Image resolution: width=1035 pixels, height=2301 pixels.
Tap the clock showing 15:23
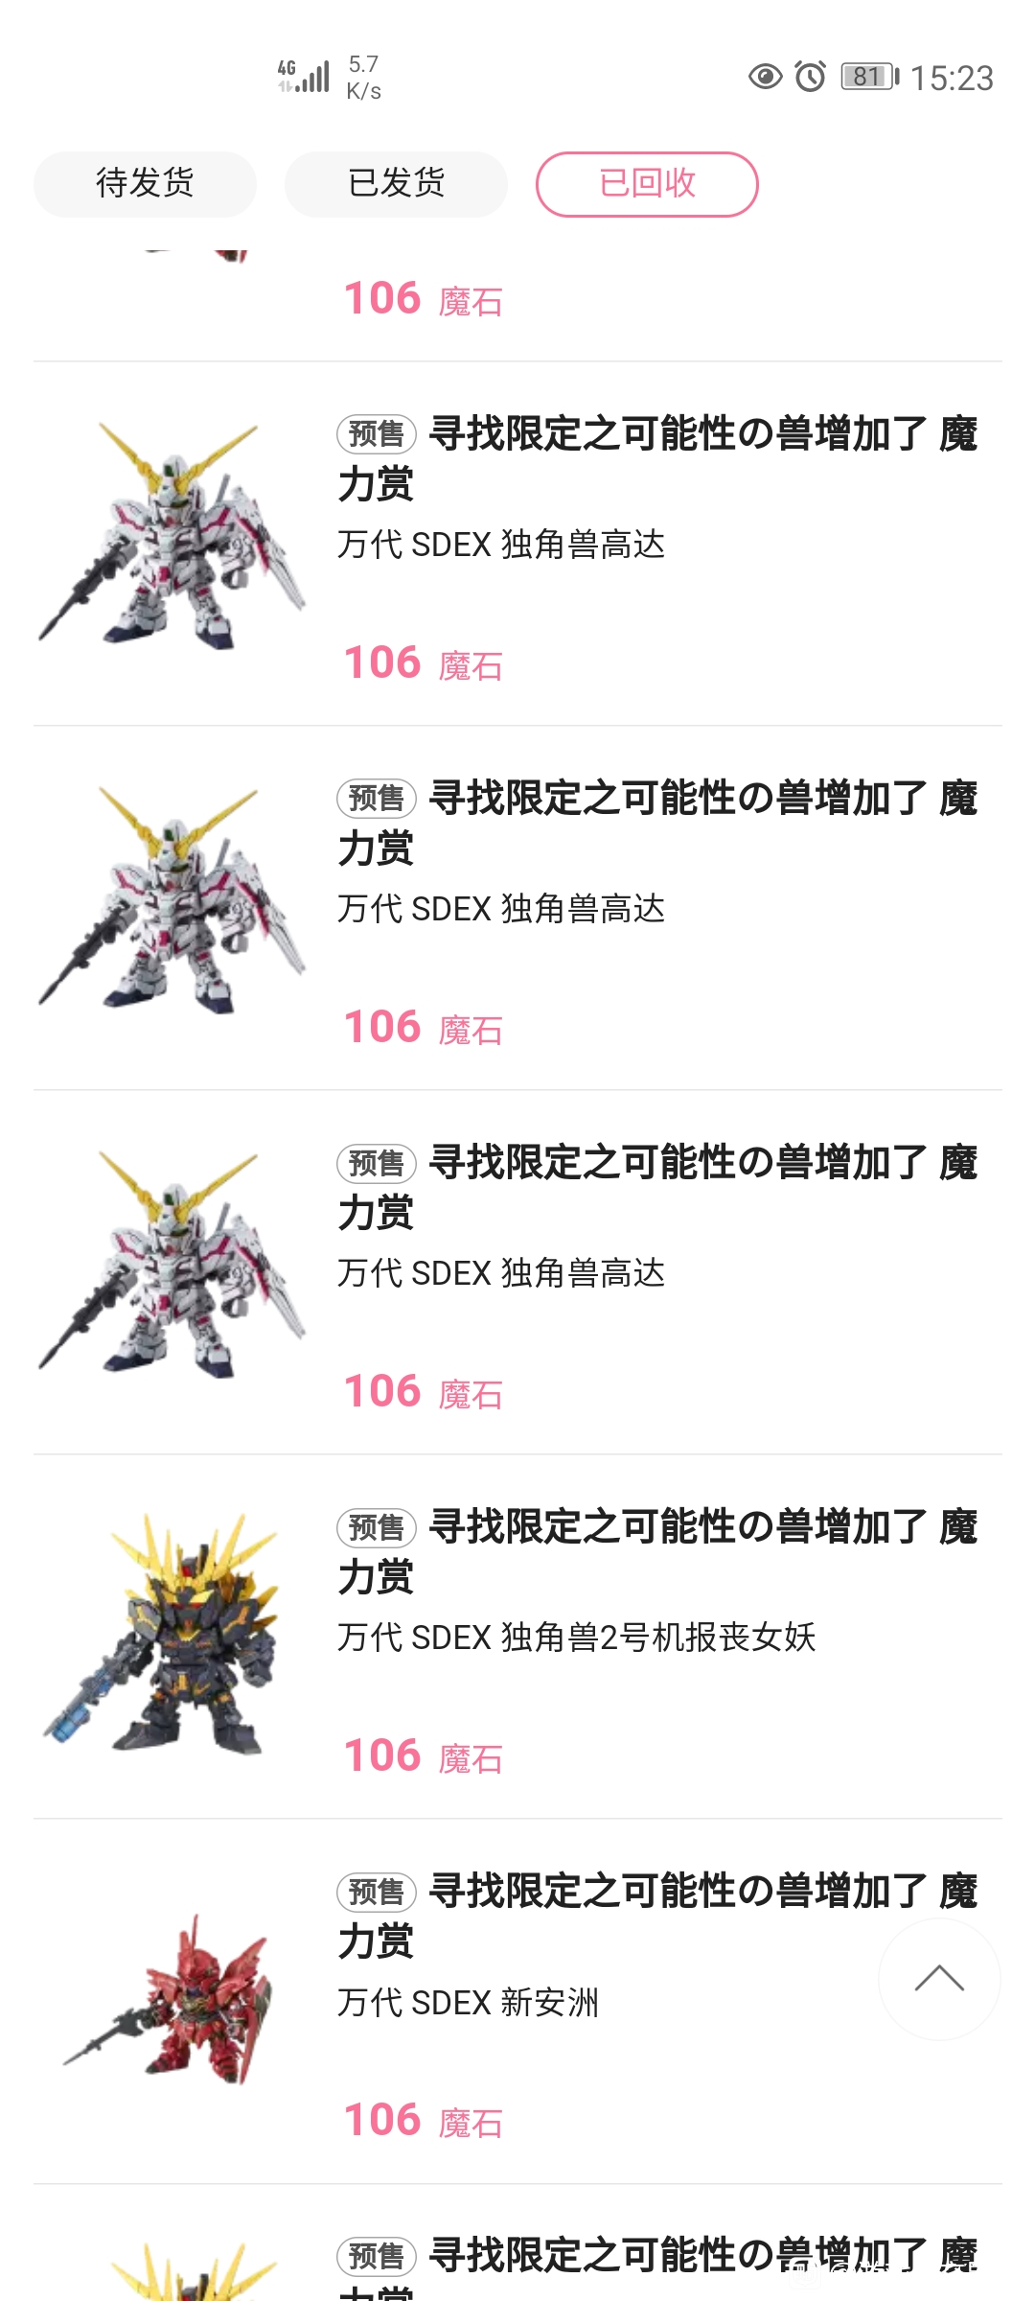click(x=952, y=78)
